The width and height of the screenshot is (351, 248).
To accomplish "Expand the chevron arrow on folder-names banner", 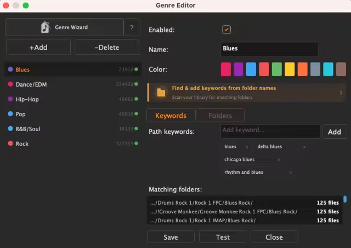I will [x=341, y=92].
